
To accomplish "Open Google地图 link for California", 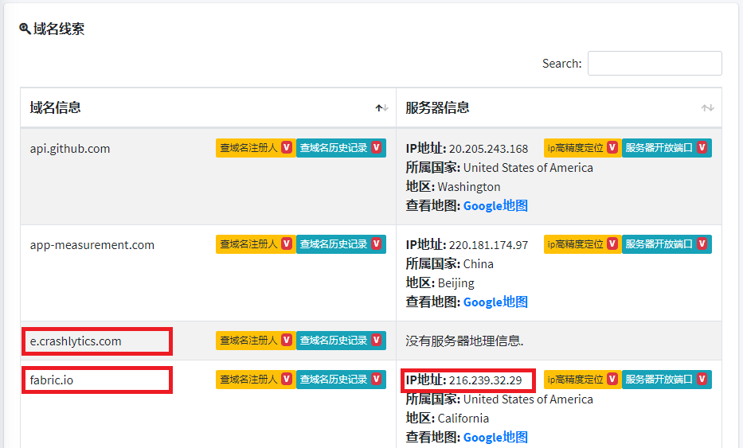I will tap(495, 437).
